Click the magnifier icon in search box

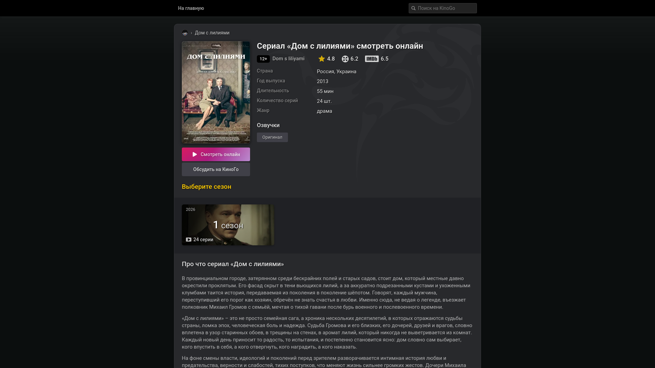[413, 8]
